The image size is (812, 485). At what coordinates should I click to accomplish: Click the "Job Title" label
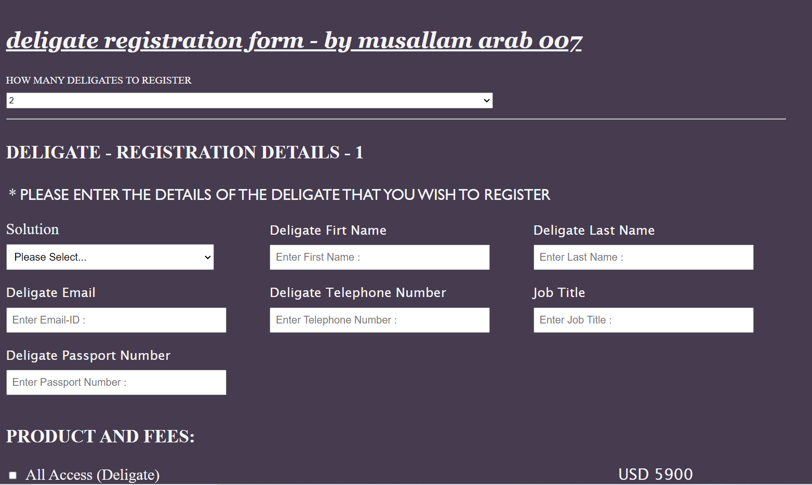pos(559,292)
